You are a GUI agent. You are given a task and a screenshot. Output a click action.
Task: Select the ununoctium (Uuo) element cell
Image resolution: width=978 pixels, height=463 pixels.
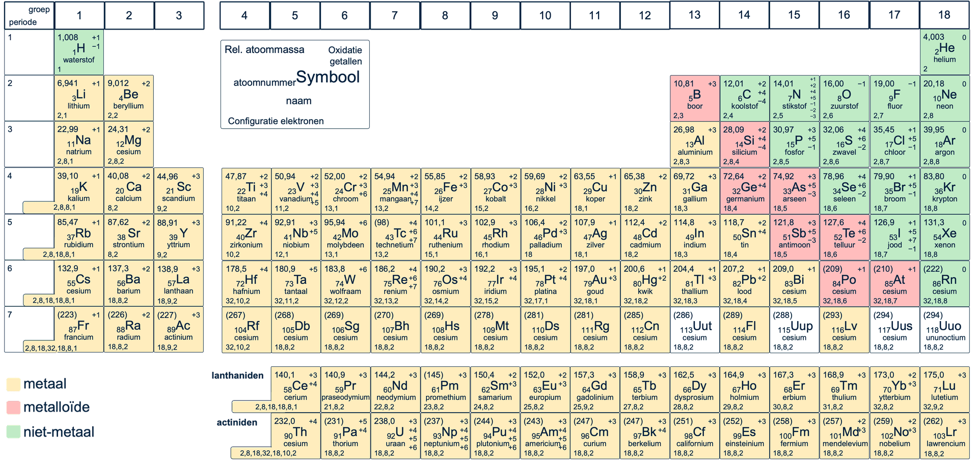[x=944, y=330]
